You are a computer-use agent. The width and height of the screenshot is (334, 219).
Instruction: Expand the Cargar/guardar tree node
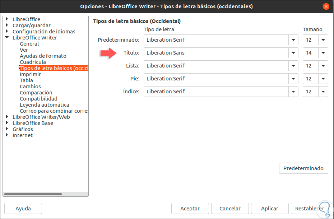[x=7, y=25]
